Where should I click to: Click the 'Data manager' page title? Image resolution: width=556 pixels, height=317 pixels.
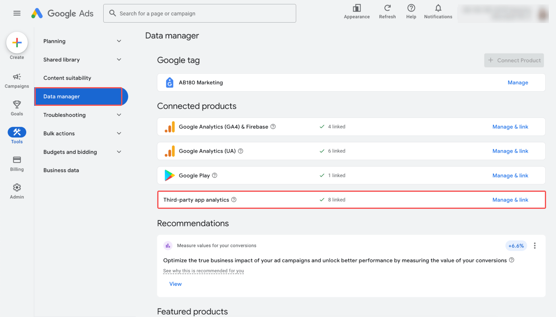click(172, 36)
